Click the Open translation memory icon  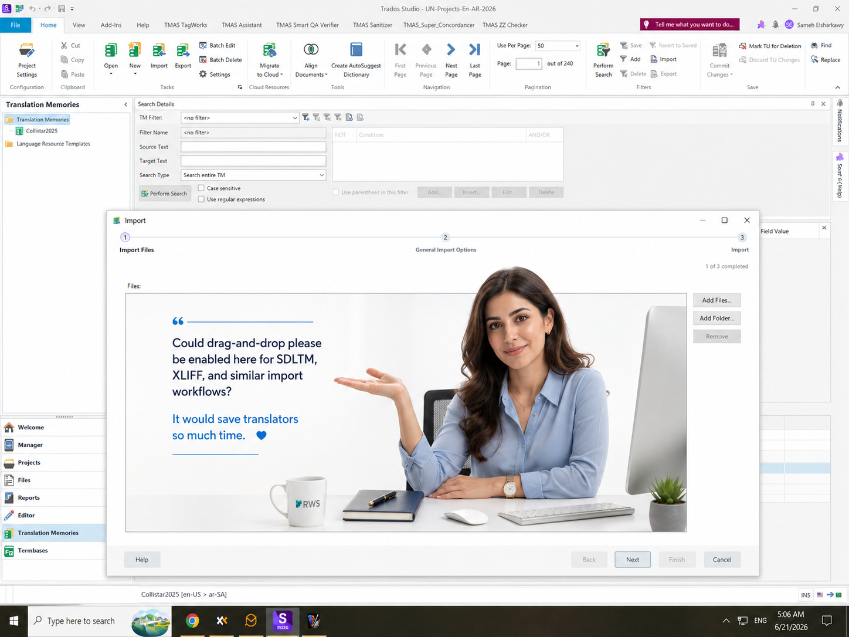111,50
